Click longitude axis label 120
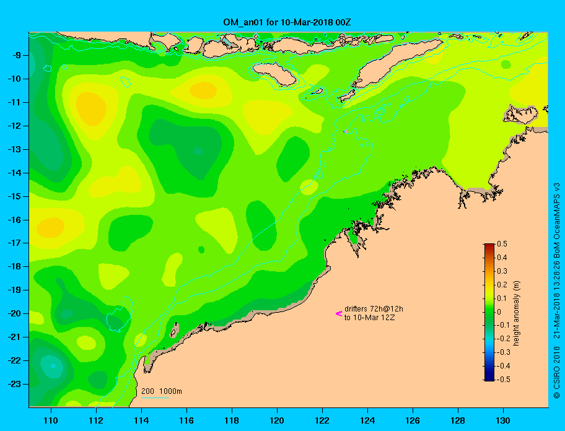This screenshot has height=431, width=565. (277, 420)
